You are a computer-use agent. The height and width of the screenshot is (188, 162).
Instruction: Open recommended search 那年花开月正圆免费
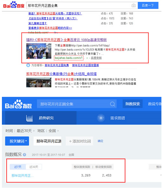point(57,65)
